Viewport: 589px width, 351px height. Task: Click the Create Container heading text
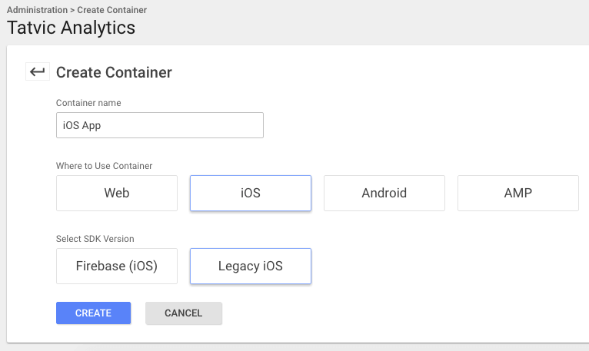click(x=114, y=72)
